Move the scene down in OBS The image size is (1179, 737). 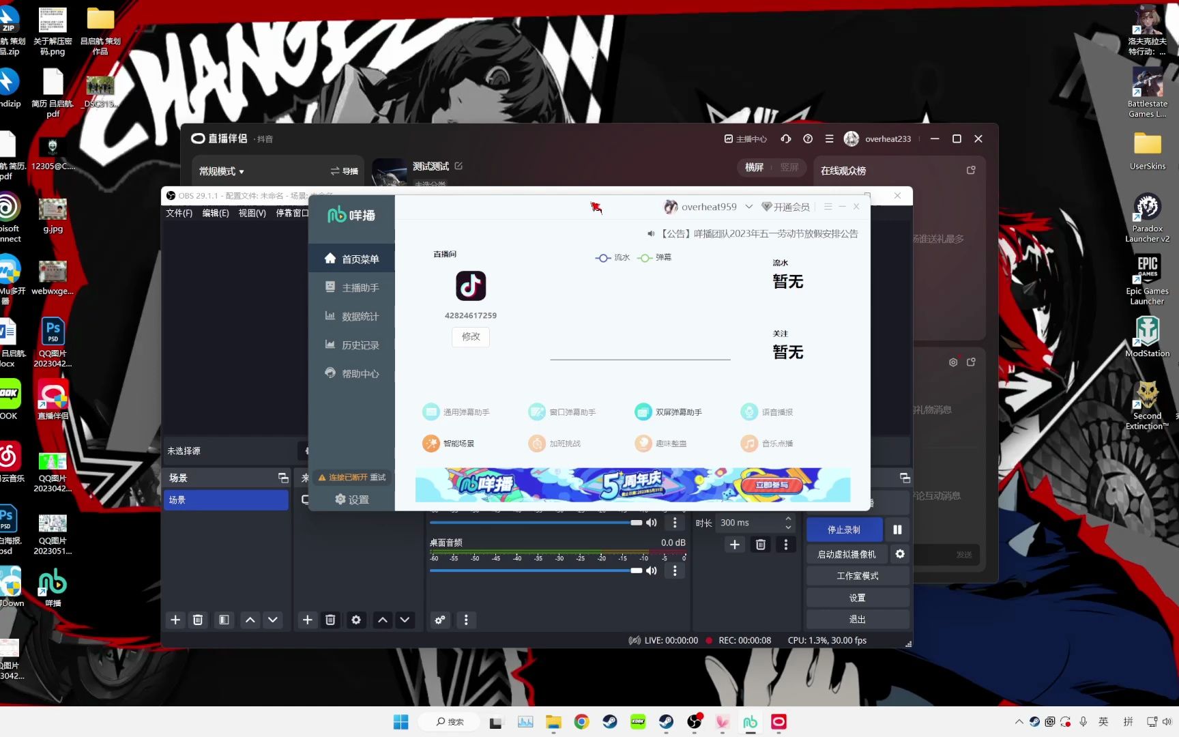pyautogui.click(x=273, y=620)
